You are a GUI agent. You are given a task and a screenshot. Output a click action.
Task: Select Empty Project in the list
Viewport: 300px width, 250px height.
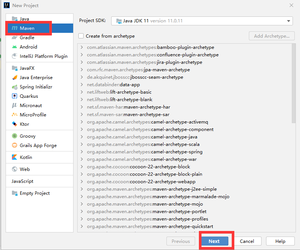(x=40, y=193)
